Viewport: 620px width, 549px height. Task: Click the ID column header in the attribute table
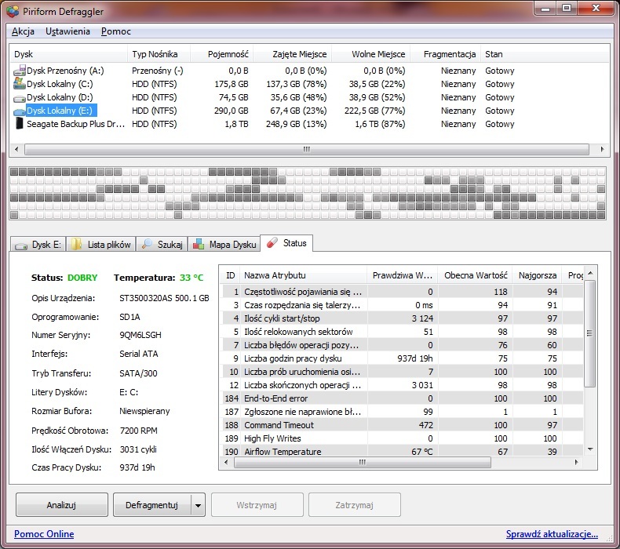click(230, 275)
